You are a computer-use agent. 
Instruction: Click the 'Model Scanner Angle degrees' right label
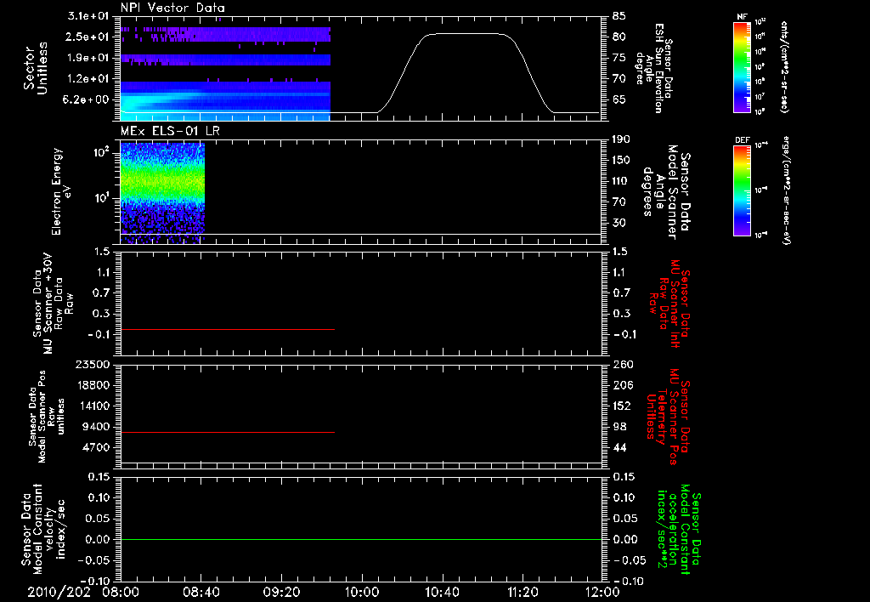665,192
